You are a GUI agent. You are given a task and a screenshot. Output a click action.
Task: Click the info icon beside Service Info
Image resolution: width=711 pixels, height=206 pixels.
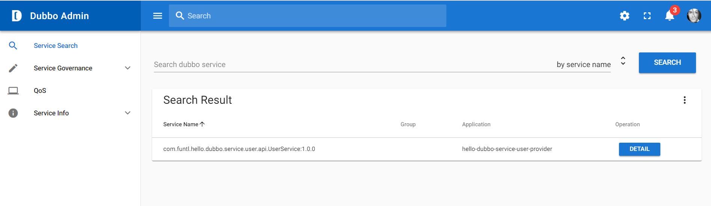[13, 113]
